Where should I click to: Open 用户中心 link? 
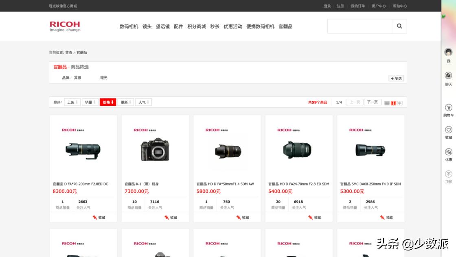(x=379, y=6)
